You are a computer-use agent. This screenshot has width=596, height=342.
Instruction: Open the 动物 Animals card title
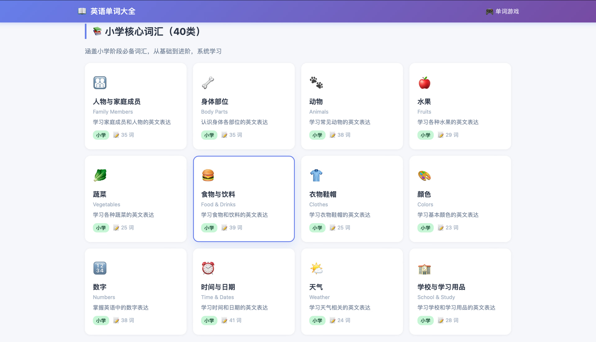[316, 102]
